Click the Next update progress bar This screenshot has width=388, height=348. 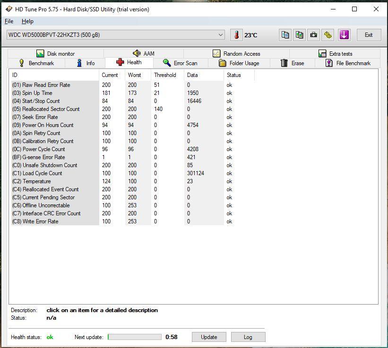[134, 337]
